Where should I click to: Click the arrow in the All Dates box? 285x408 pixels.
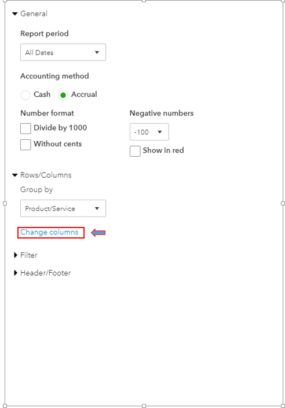[97, 52]
